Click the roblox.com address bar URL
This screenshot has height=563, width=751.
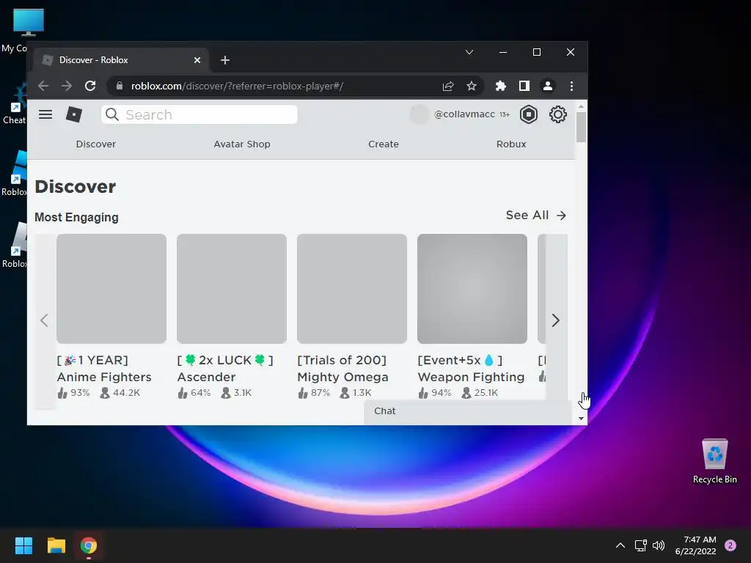(237, 87)
